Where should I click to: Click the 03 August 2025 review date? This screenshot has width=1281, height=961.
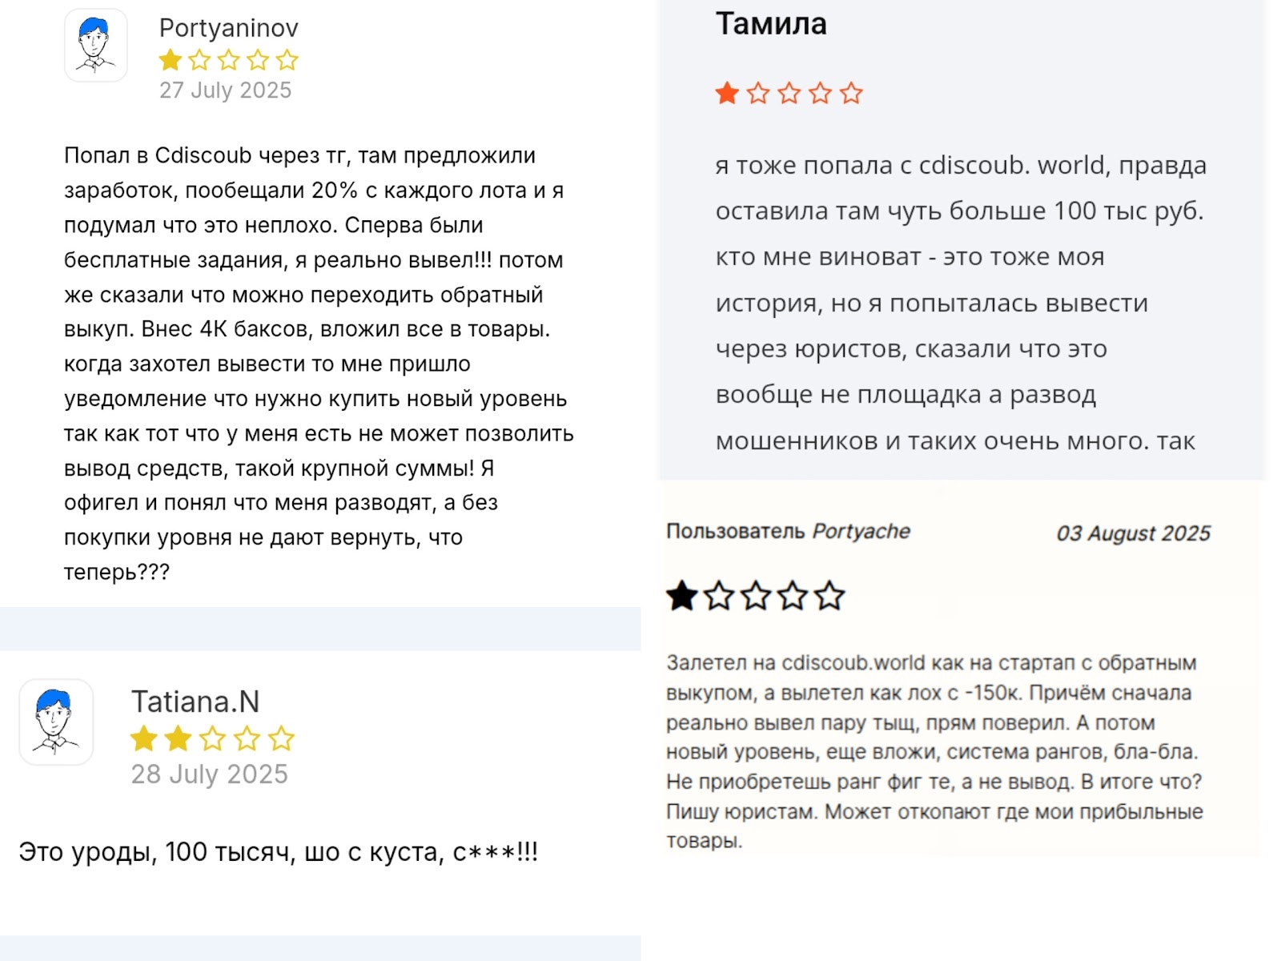point(1133,533)
